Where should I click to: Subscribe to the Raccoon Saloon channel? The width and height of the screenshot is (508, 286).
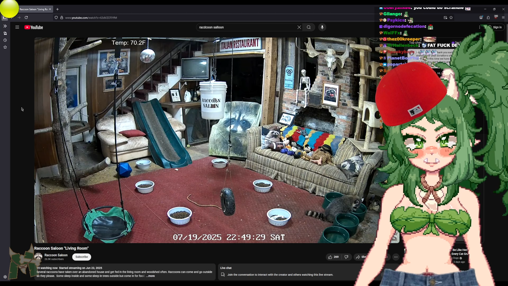(81, 257)
